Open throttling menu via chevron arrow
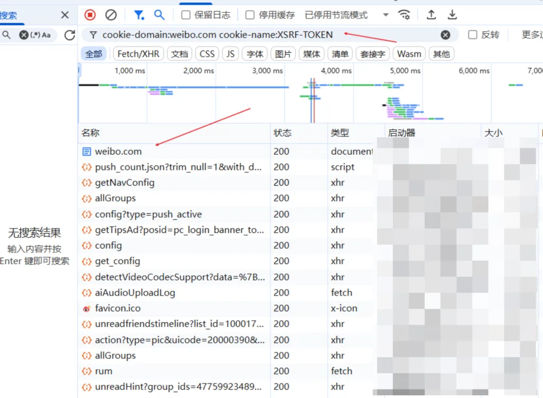Screen dimensions: 543x398 point(385,15)
